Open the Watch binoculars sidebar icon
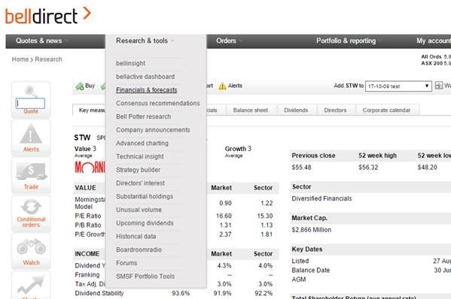 31,247
